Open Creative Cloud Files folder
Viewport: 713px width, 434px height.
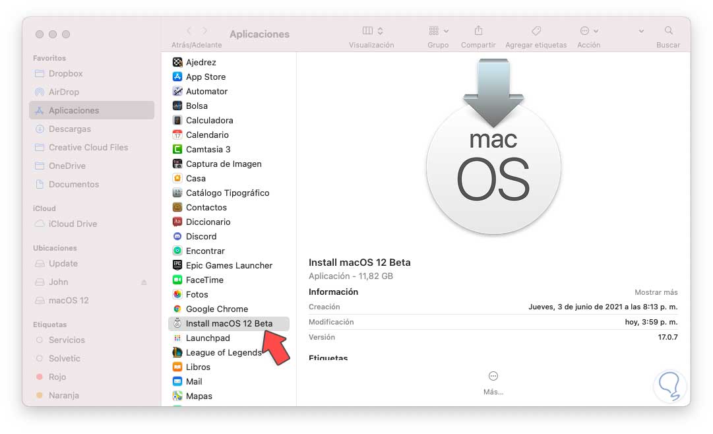pyautogui.click(x=92, y=147)
